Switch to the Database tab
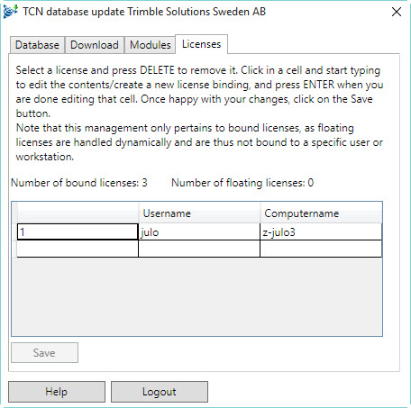The width and height of the screenshot is (411, 408). 37,45
